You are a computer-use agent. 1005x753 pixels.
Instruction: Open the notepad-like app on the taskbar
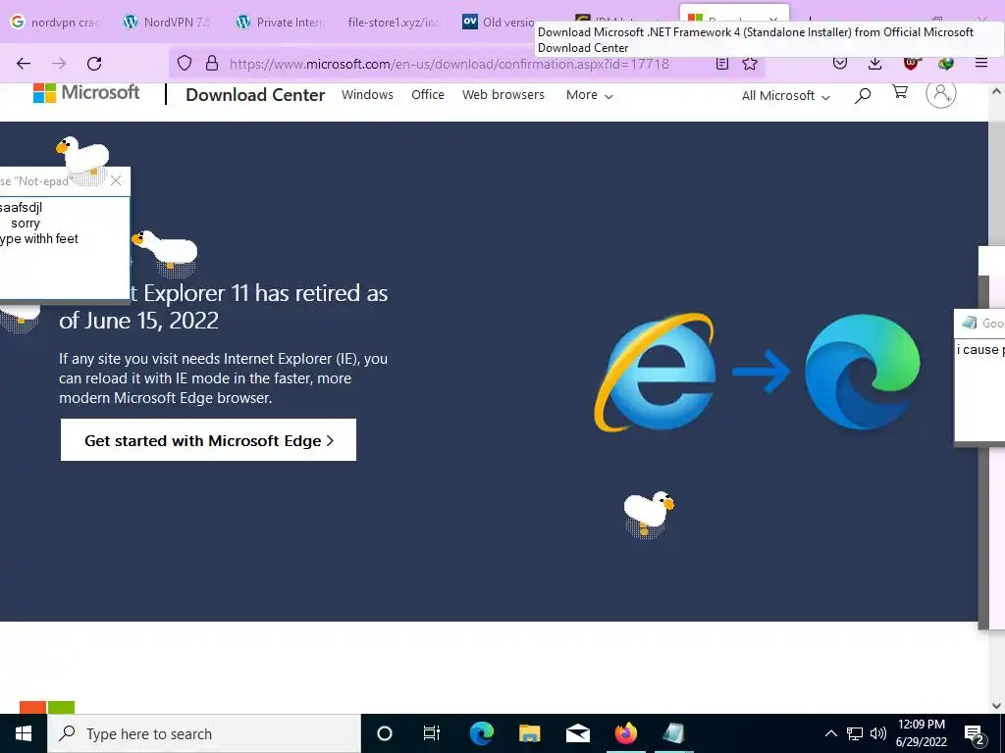point(673,733)
